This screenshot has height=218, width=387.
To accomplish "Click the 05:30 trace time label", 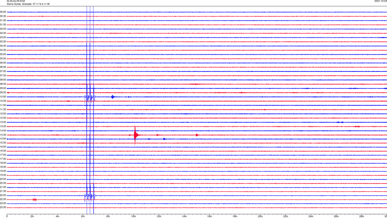I will [3, 59].
